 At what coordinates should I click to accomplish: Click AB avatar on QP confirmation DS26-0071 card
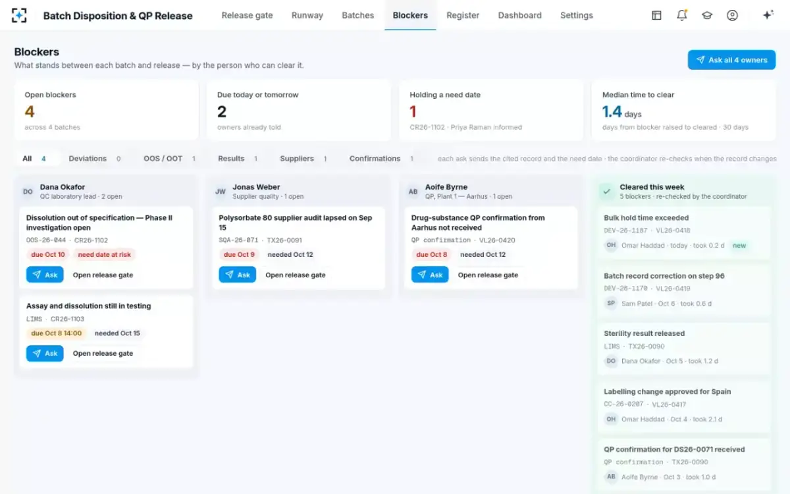click(x=611, y=477)
